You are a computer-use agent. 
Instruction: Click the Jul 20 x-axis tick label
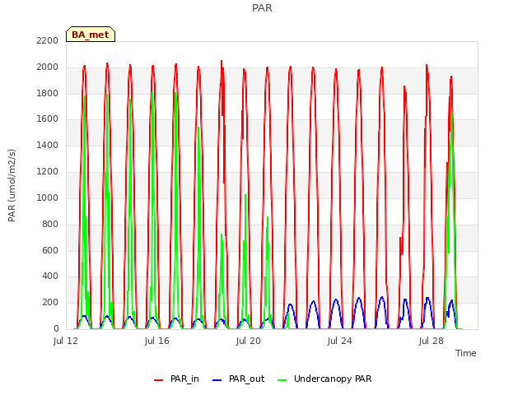249,341
